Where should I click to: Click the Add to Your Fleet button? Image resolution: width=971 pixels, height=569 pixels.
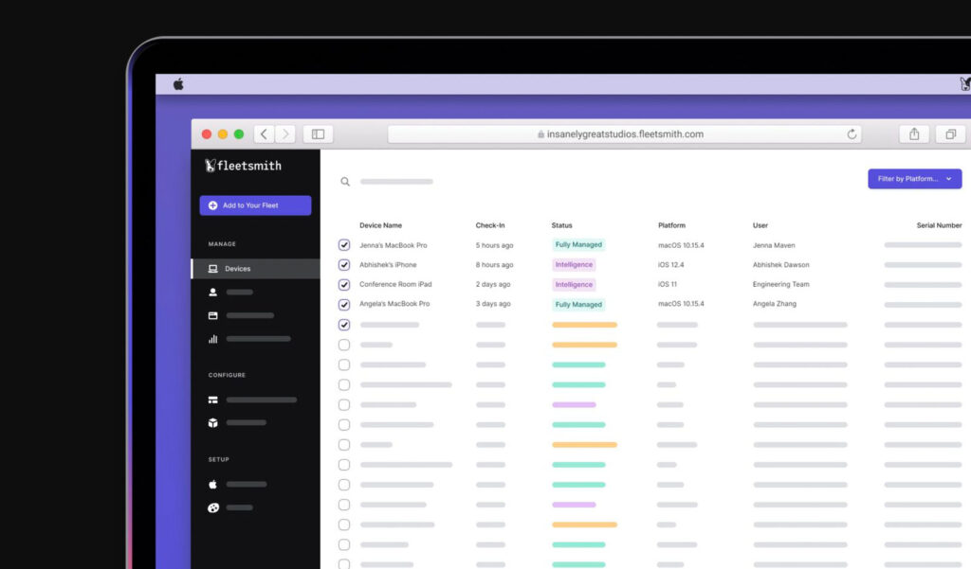[x=255, y=205]
